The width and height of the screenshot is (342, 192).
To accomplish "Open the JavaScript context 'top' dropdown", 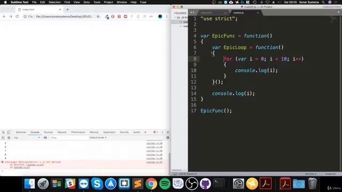I will click(x=27, y=138).
